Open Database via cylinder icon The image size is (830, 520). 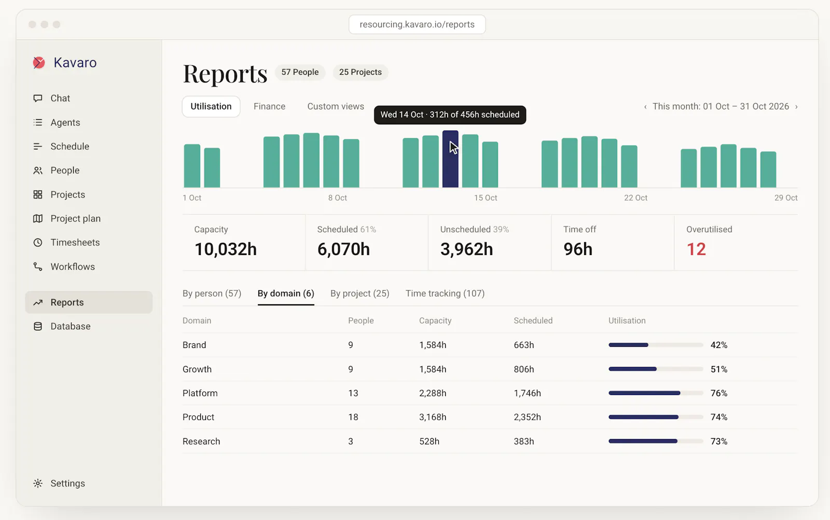pos(38,326)
